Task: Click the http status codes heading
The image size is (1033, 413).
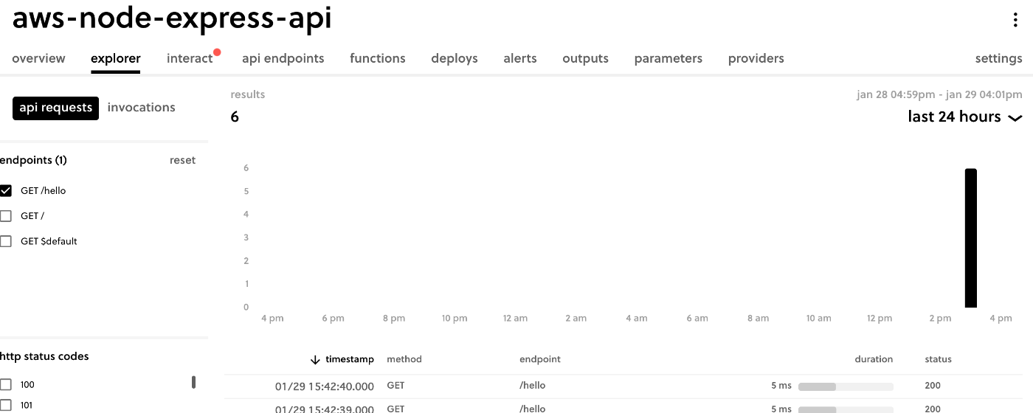Action: click(44, 356)
